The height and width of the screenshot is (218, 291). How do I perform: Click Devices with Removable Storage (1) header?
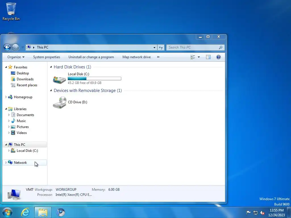pyautogui.click(x=88, y=91)
